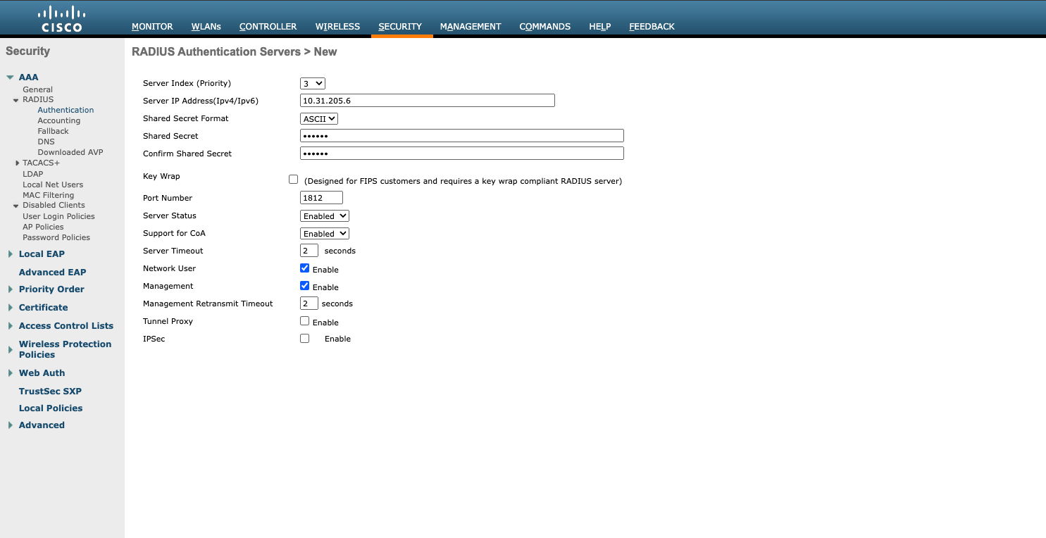1046x538 pixels.
Task: Collapse the RADIUS tree node
Action: pos(15,100)
